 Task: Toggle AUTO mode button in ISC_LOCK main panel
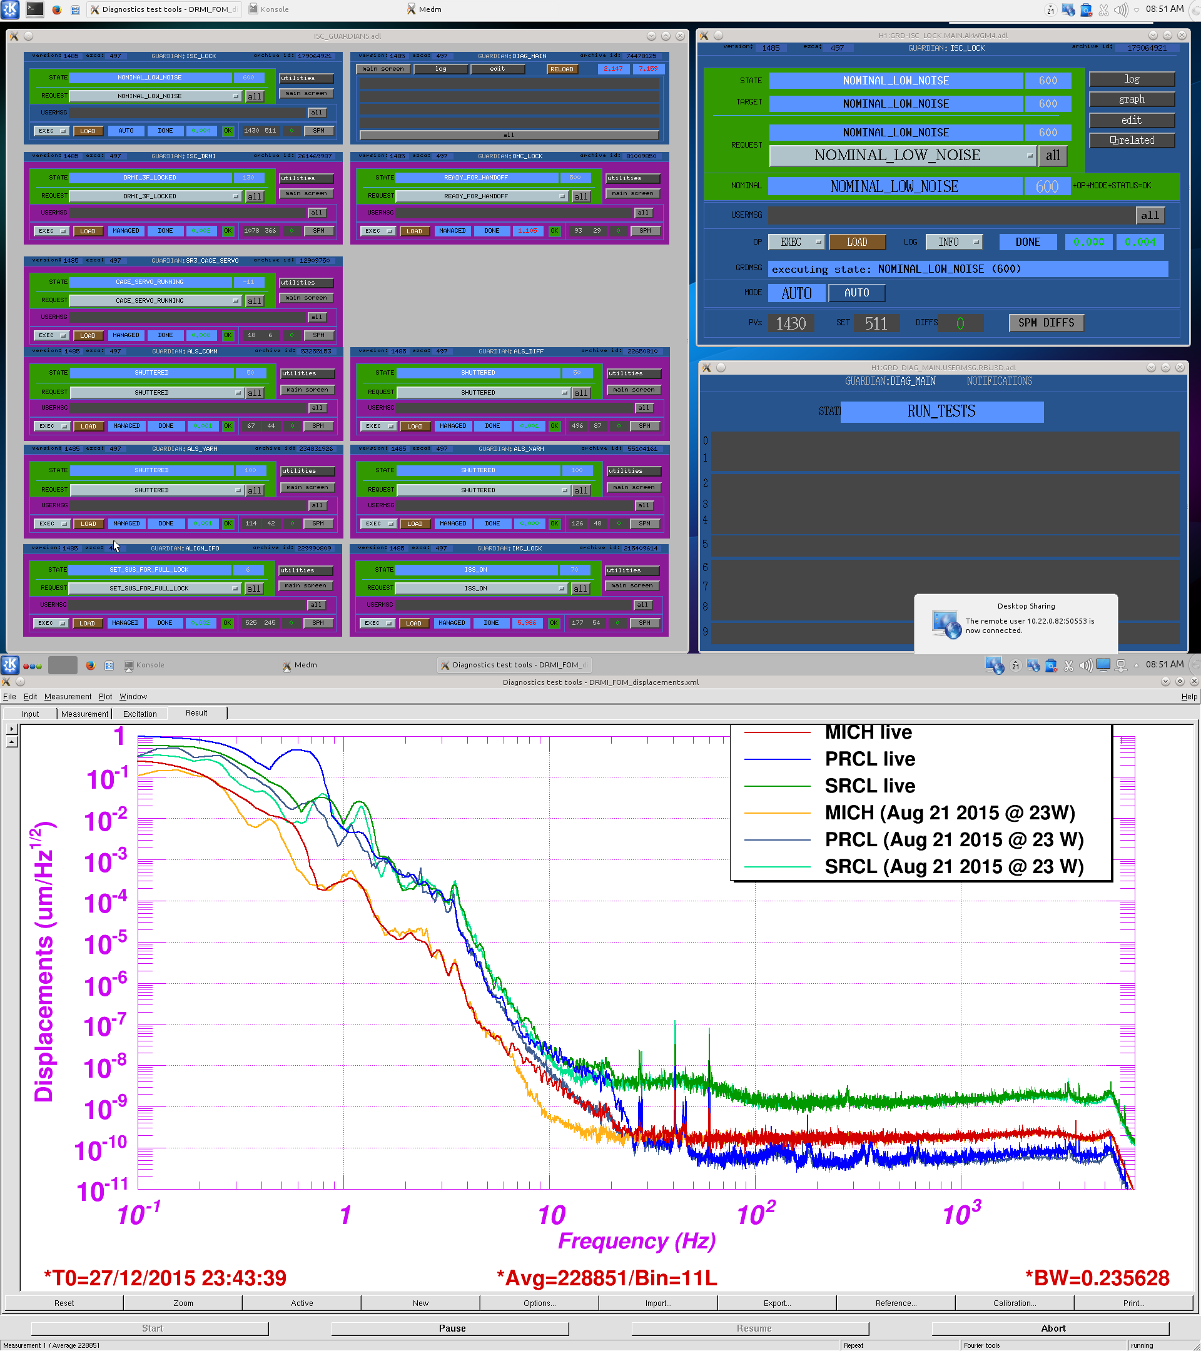(856, 292)
